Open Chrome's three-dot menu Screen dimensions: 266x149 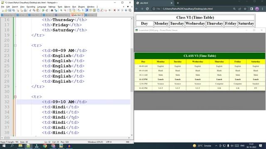(x=262, y=9)
